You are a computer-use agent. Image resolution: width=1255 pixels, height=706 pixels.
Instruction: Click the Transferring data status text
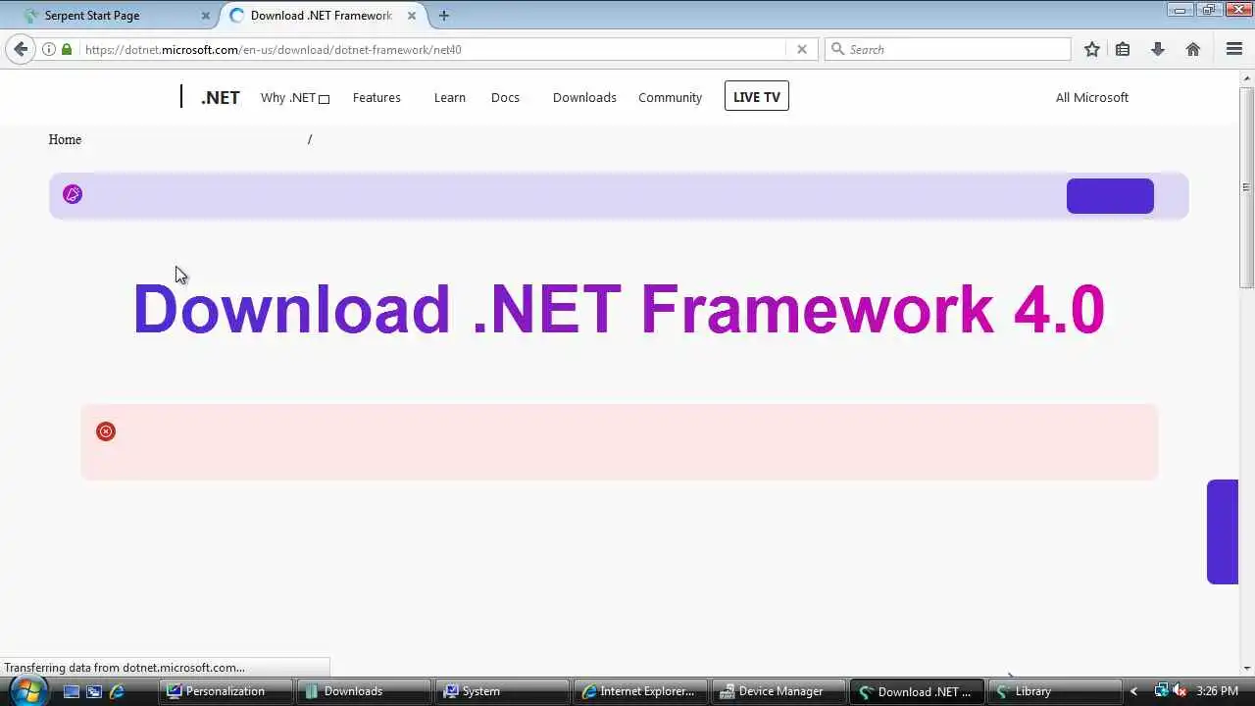[125, 668]
